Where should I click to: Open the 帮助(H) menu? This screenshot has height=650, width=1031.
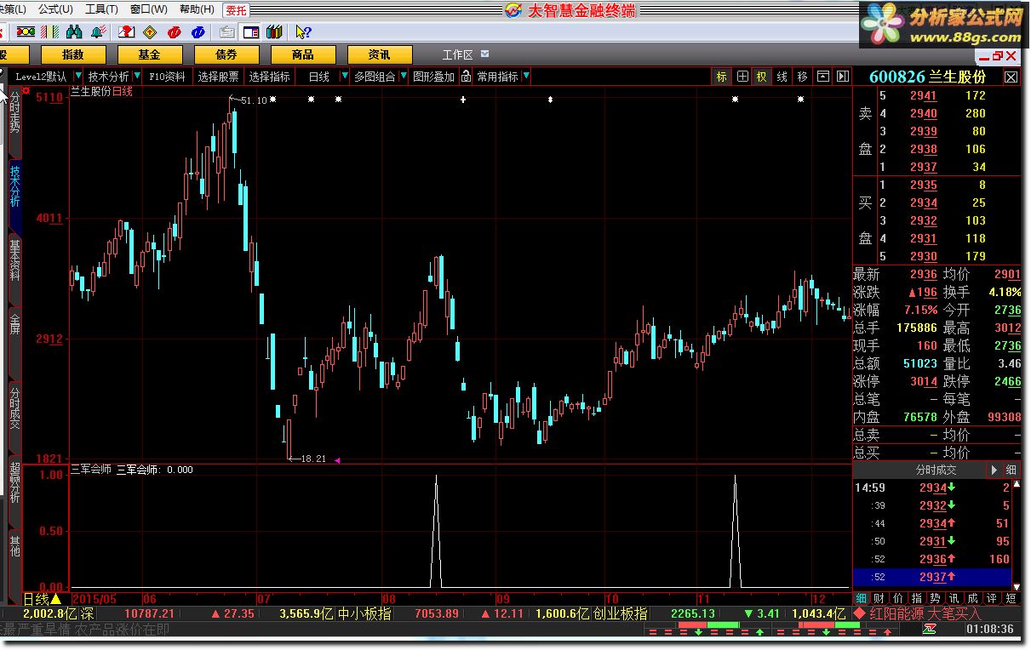pyautogui.click(x=197, y=9)
